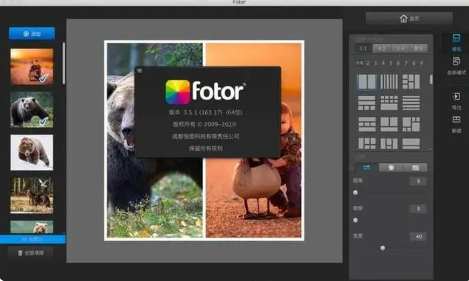Viewport: 469px width, 281px height.
Task: Choose bottom-middle three-column mosaic template
Action: tap(389, 144)
